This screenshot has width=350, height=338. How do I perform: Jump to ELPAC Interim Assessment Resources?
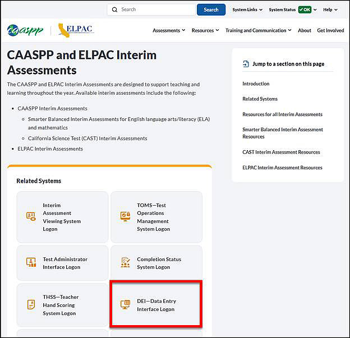tap(282, 168)
